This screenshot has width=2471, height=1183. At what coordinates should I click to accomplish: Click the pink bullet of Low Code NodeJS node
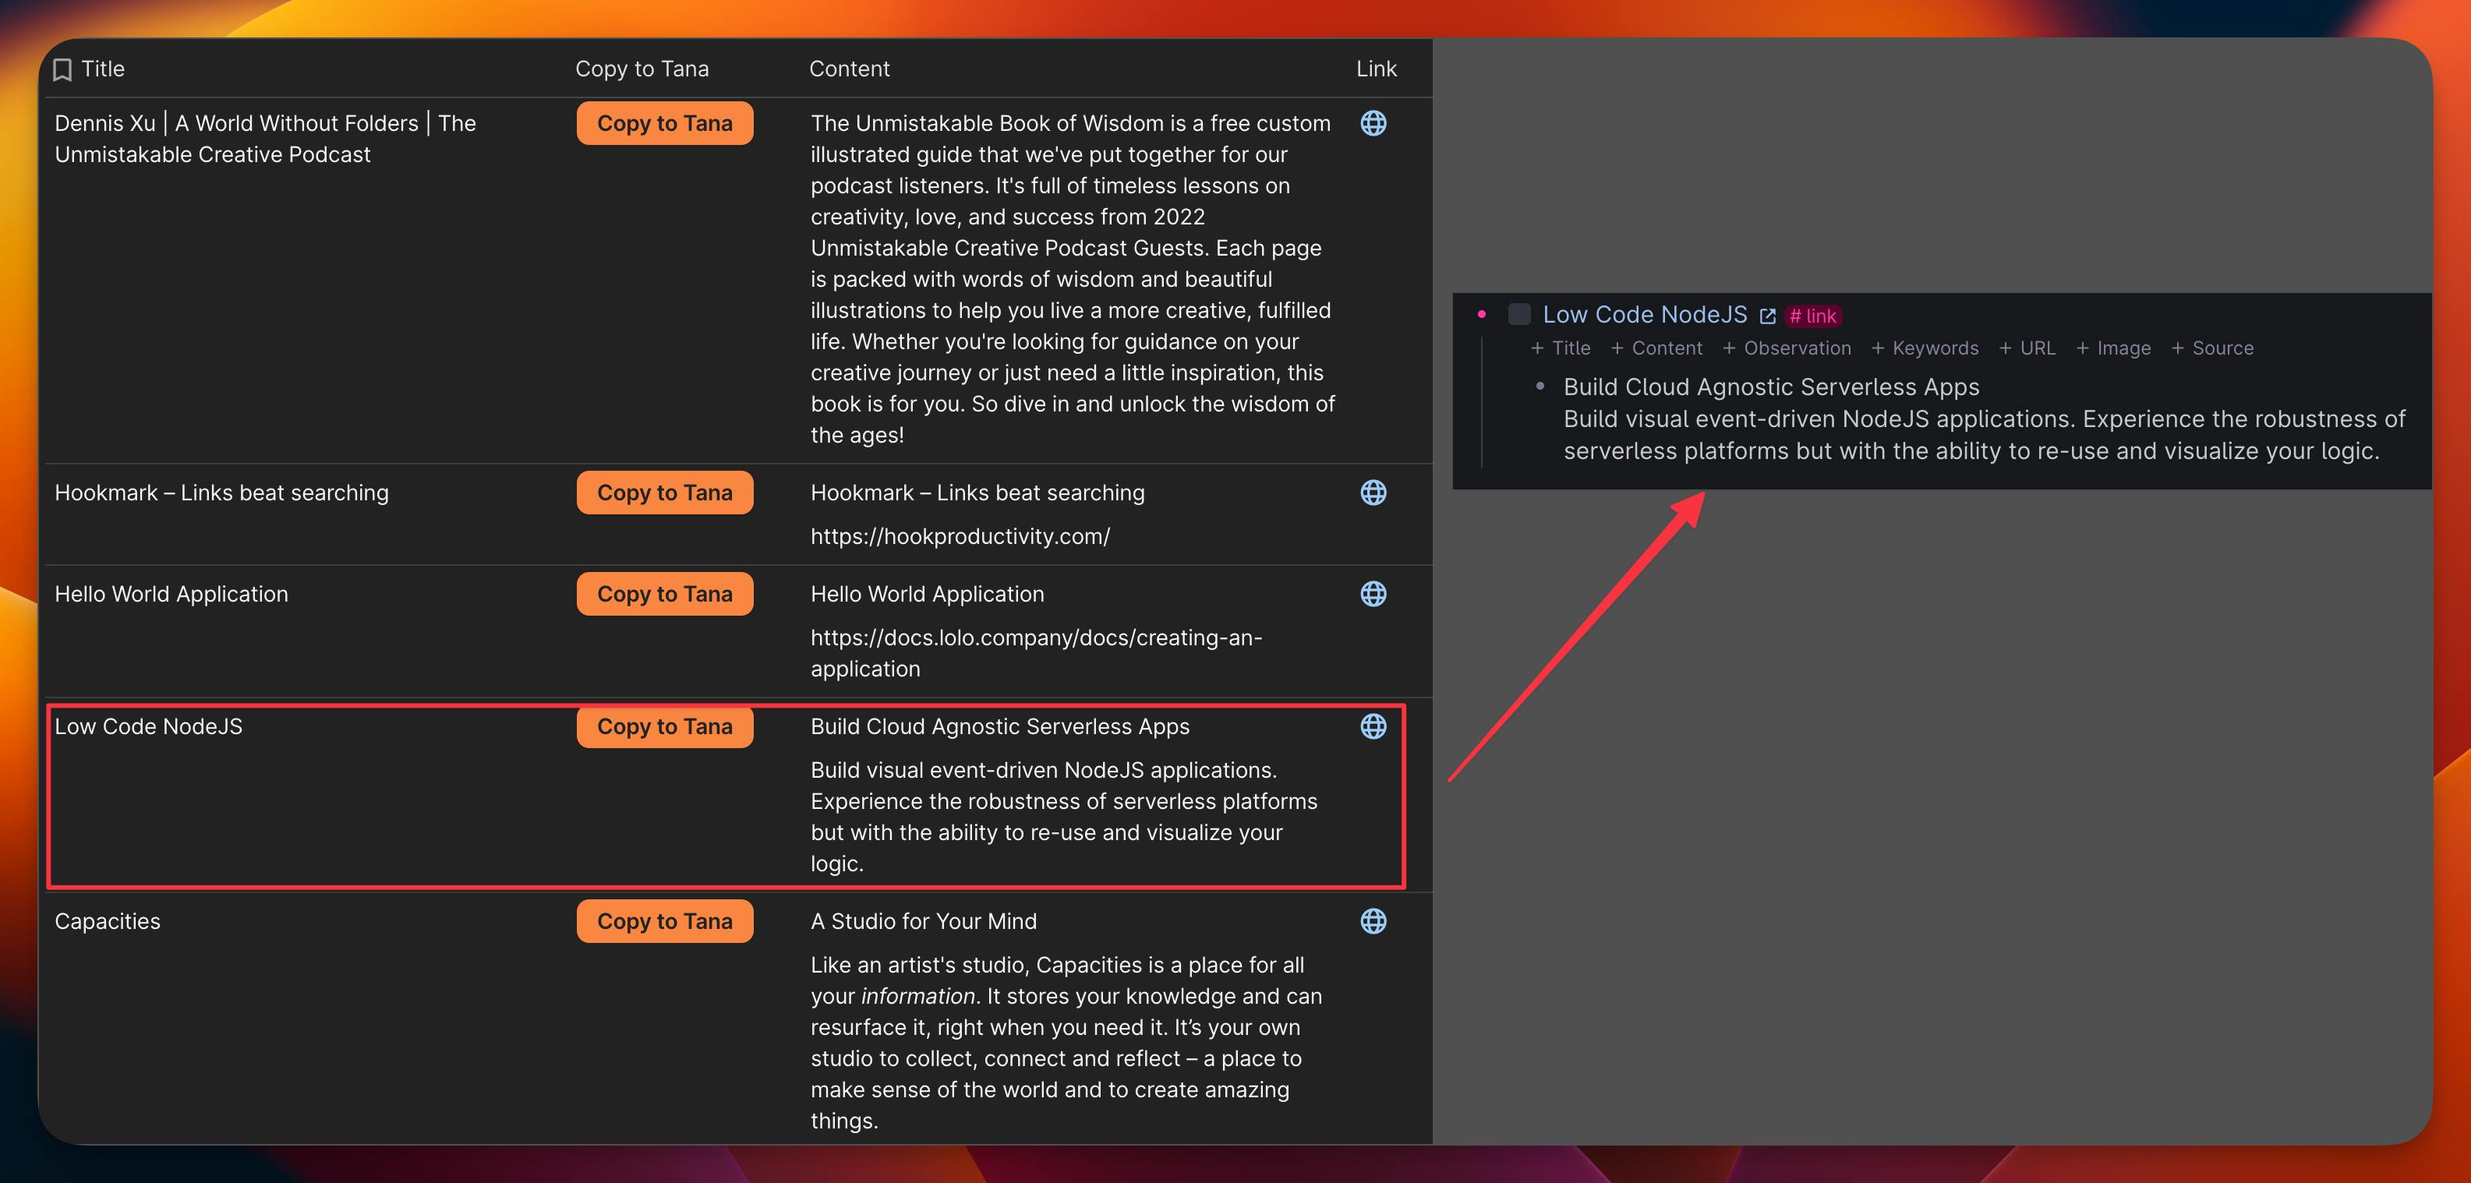point(1482,314)
